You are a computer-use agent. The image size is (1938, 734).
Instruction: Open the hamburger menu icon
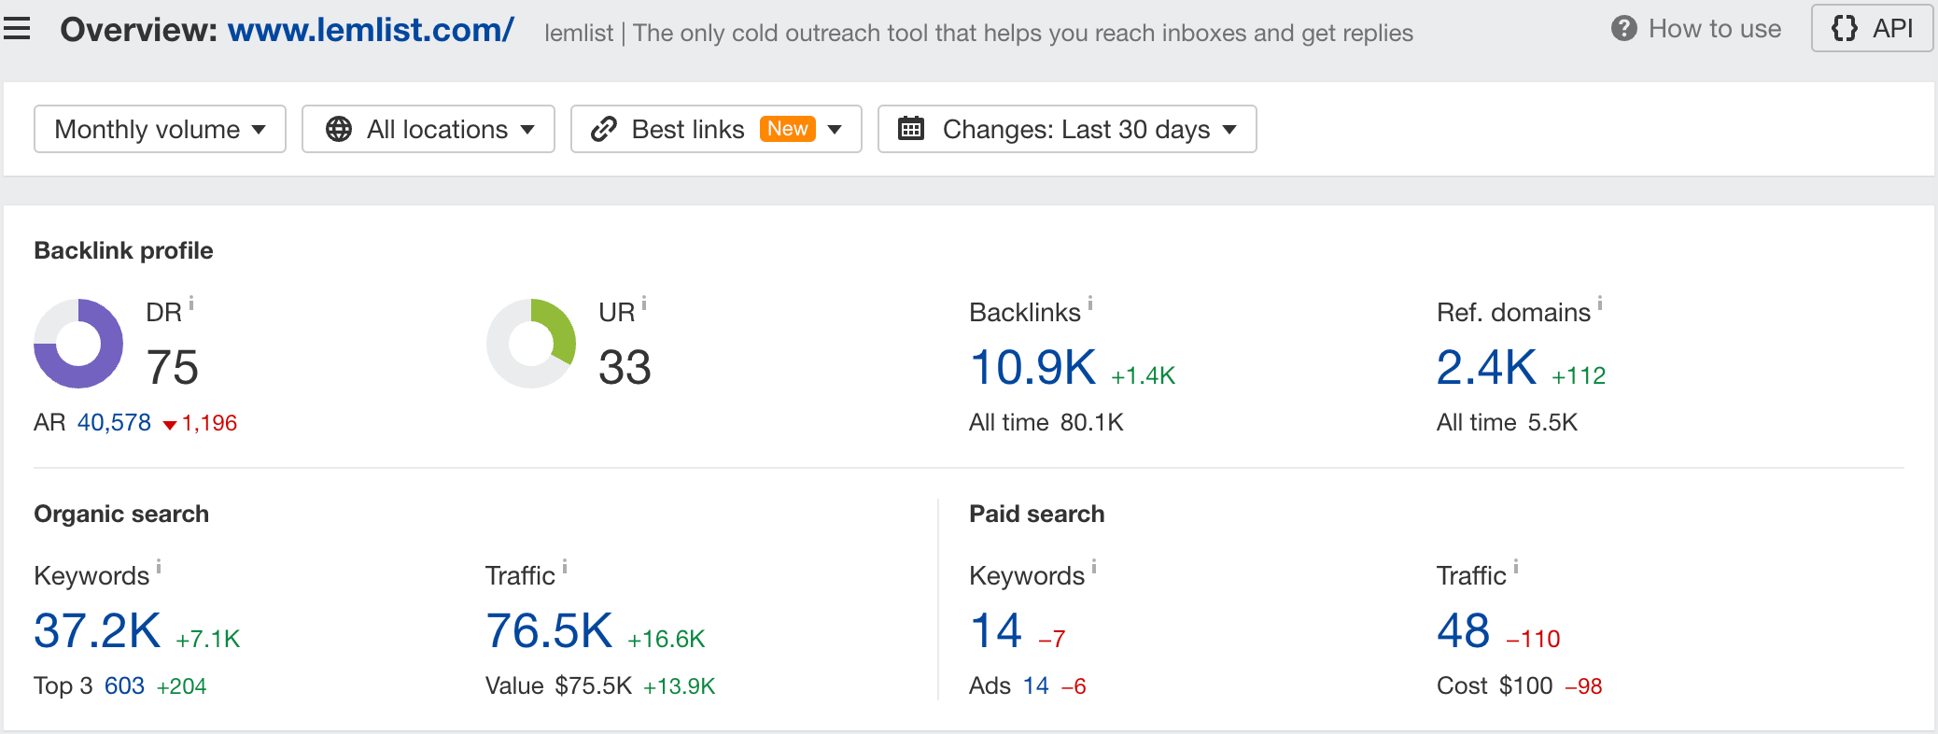(x=17, y=30)
